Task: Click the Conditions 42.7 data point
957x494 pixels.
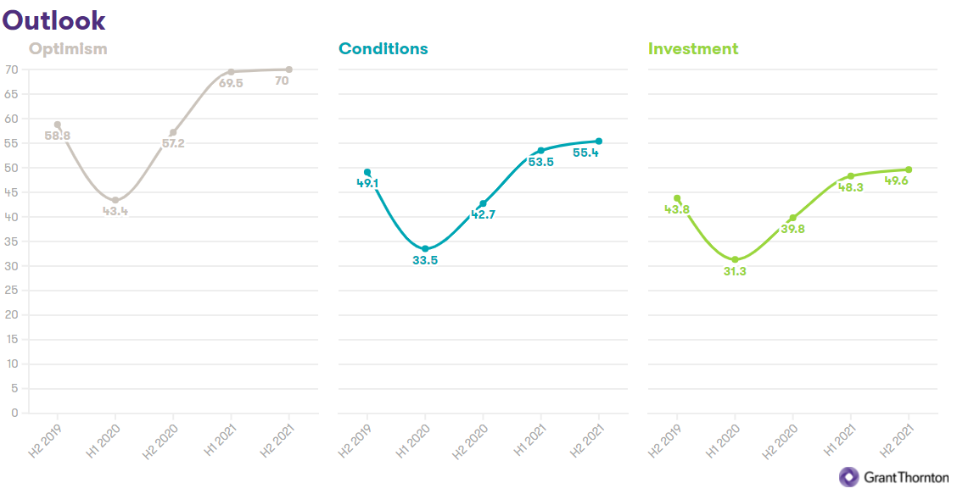Action: [x=483, y=203]
